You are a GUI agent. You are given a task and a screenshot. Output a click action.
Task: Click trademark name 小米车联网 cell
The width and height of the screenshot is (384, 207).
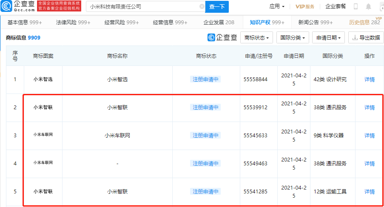pos(117,135)
